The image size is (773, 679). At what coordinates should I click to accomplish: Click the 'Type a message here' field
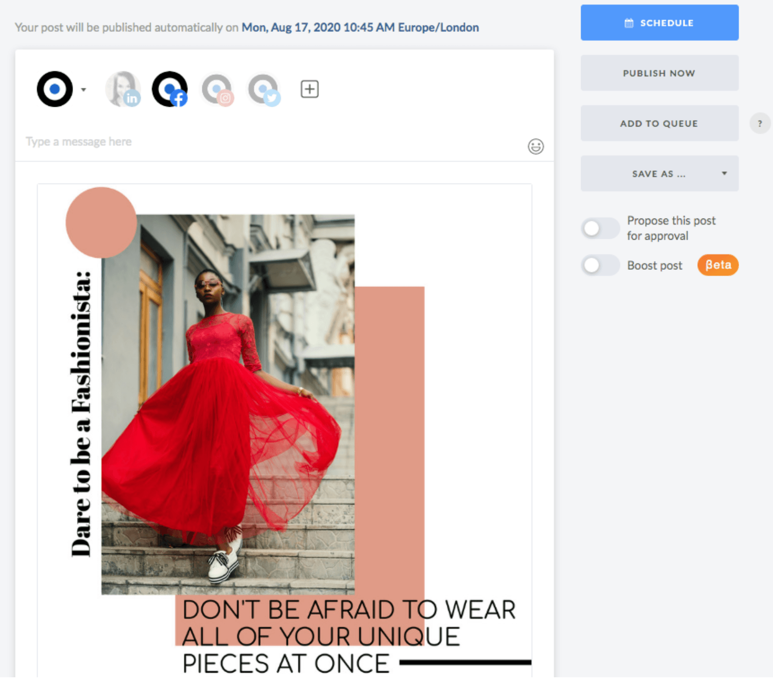[x=258, y=142]
